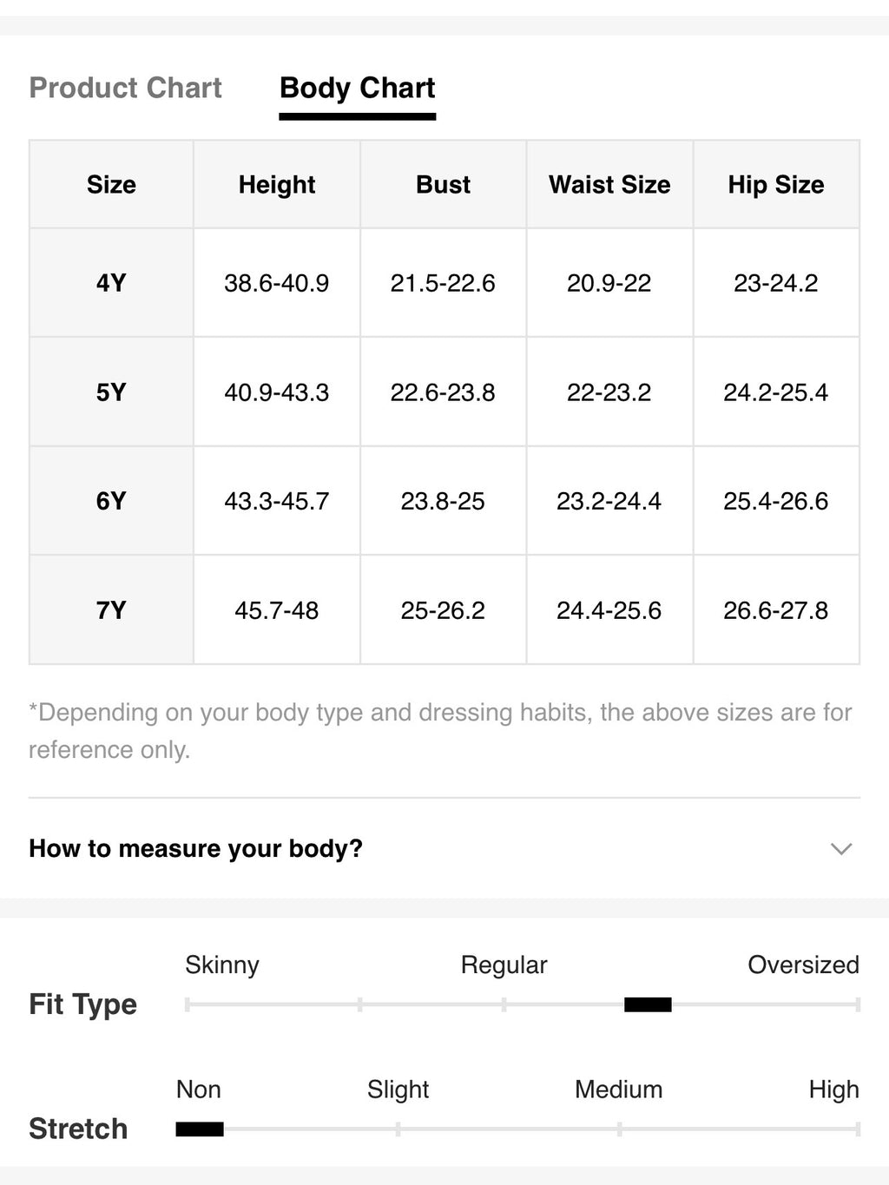Click the Stretch Non indicator bar
The image size is (889, 1185).
200,1129
